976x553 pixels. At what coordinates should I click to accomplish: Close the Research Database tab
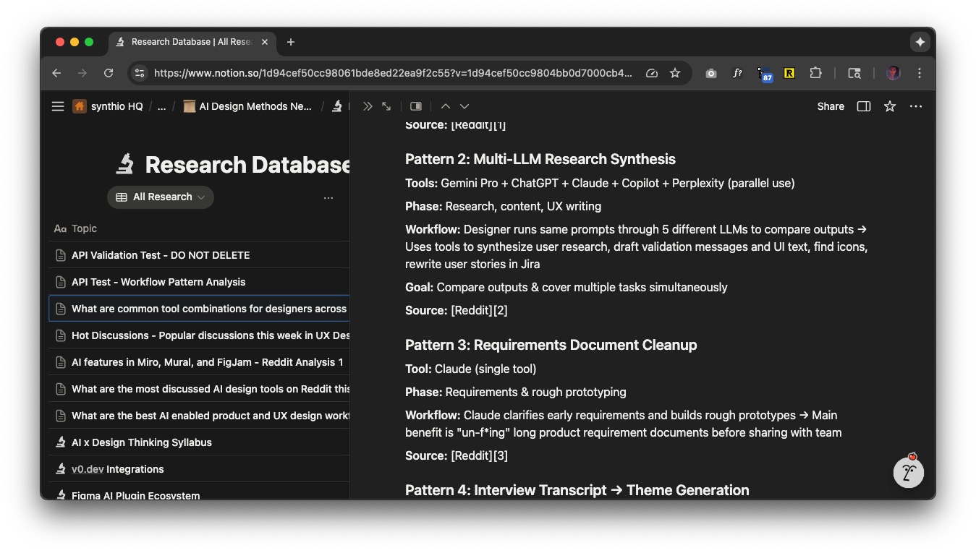click(x=265, y=42)
